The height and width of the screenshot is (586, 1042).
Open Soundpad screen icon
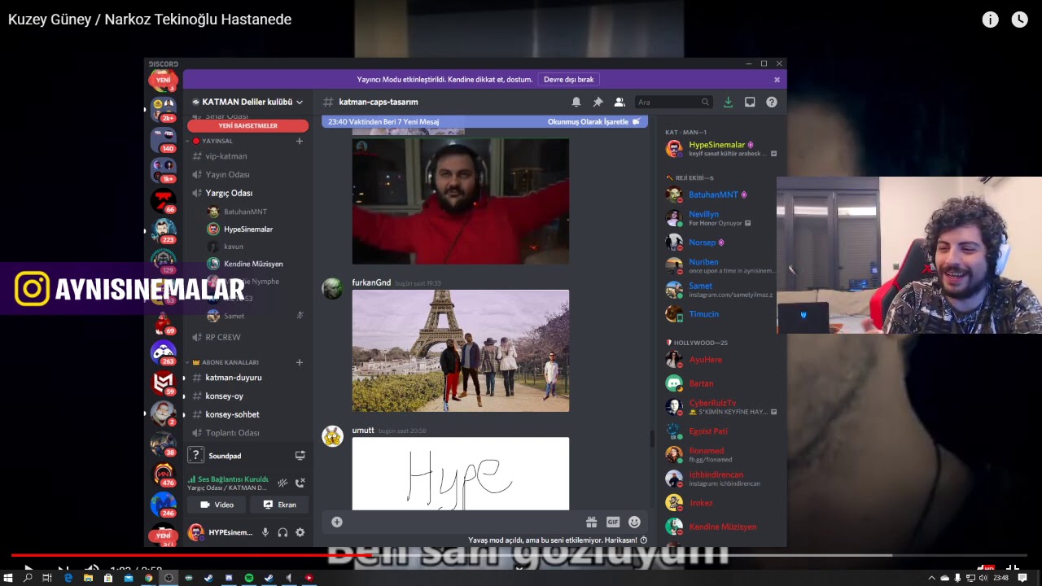[300, 456]
